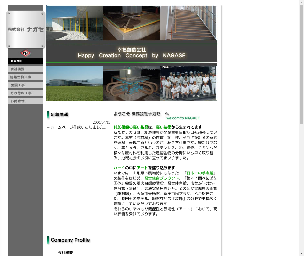Click the red diamond logo icon in sidebar

tap(26, 53)
